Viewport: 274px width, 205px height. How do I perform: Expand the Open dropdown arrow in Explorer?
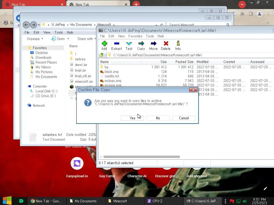68,39
